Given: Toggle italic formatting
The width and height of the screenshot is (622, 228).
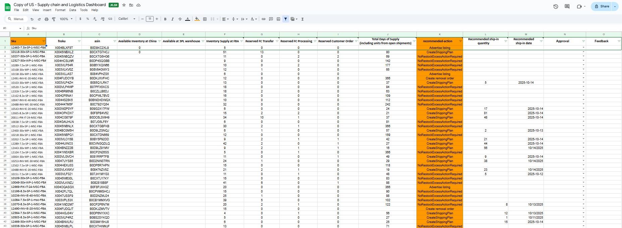Looking at the screenshot, I should pyautogui.click(x=172, y=19).
